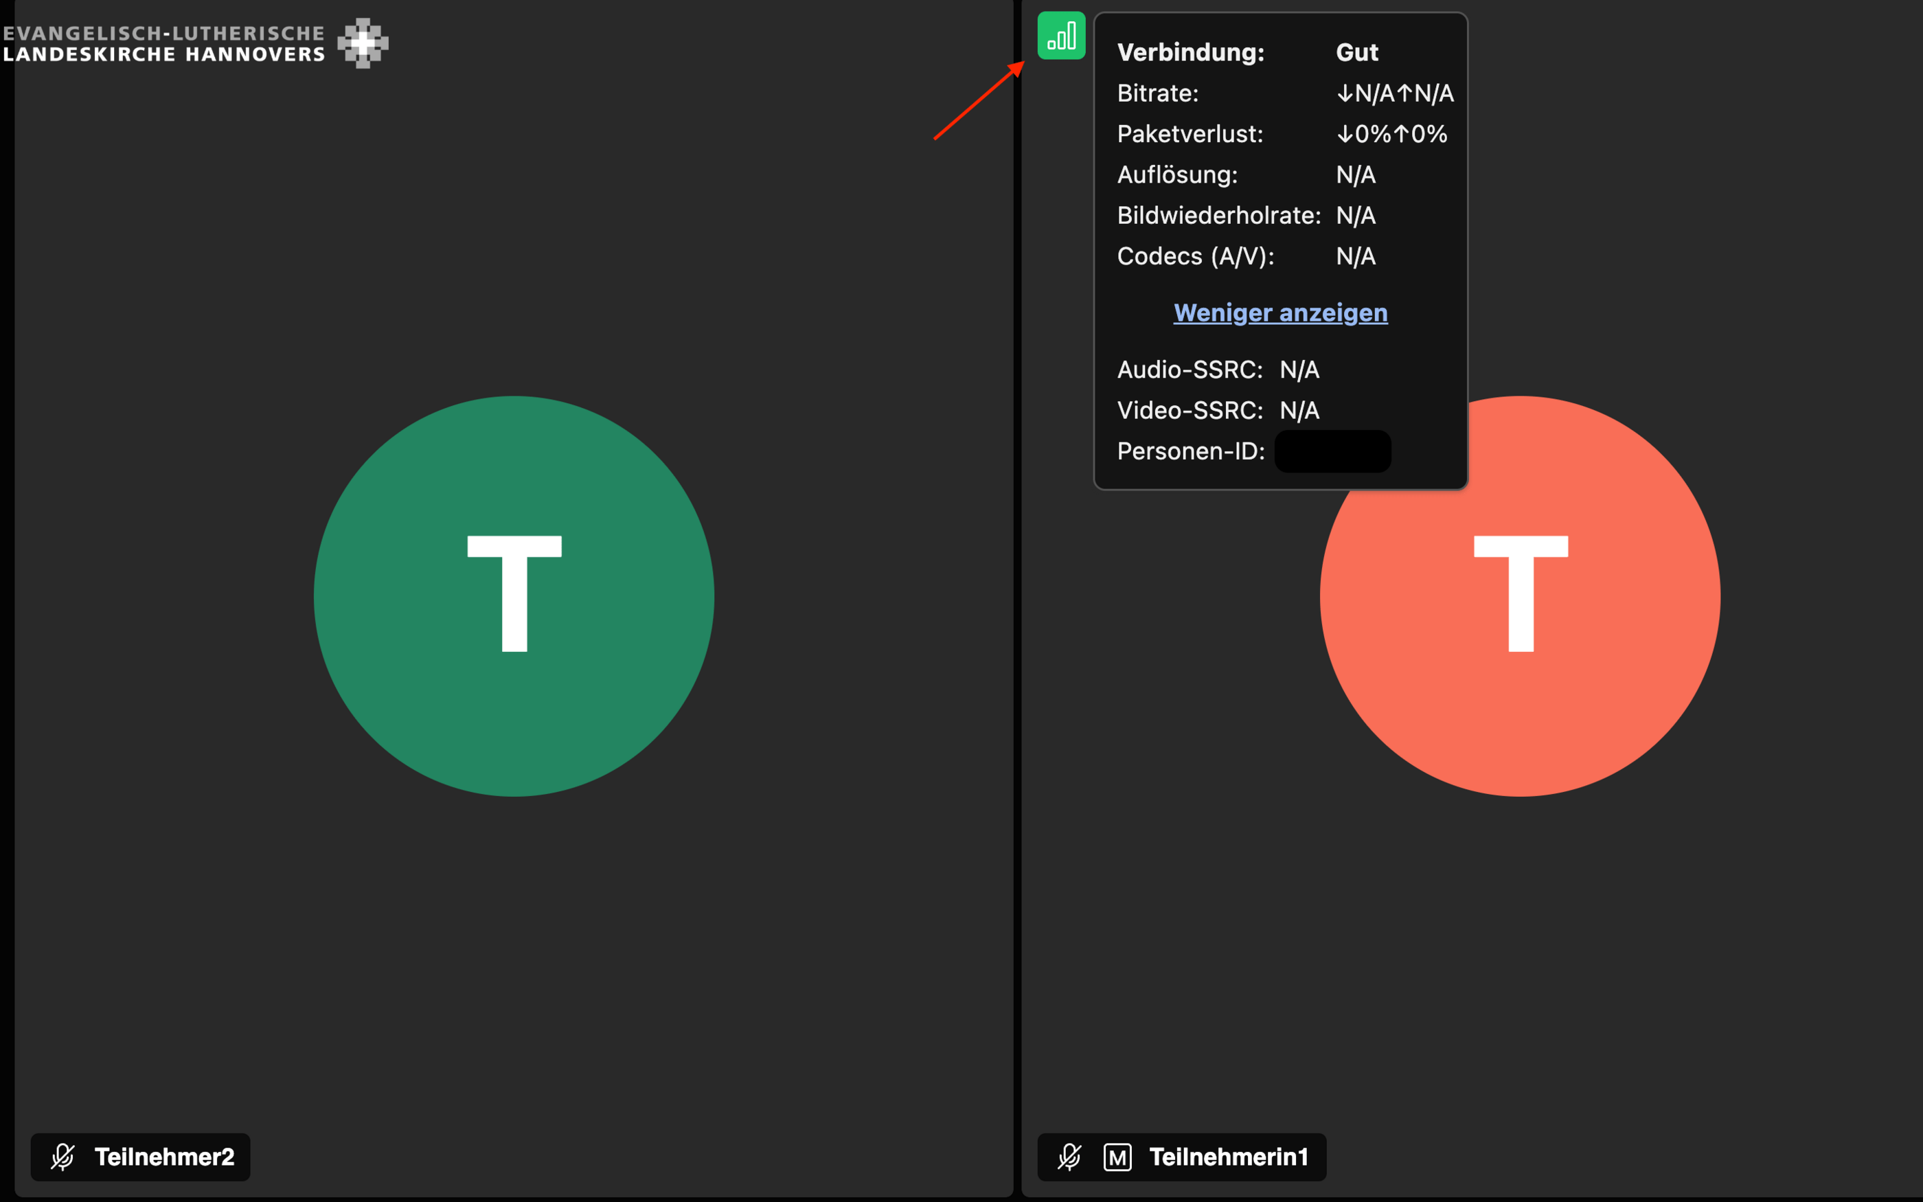Click the green connection quality indicator icon
Viewport: 1923px width, 1202px height.
pos(1061,36)
